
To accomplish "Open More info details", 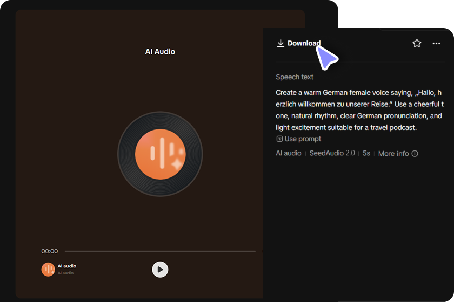I will (398, 154).
